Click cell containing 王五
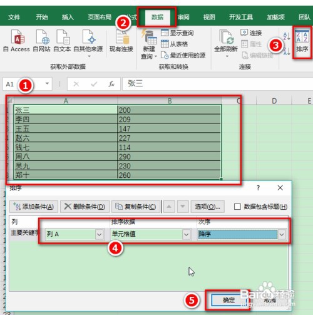The height and width of the screenshot is (315, 313). pos(66,128)
